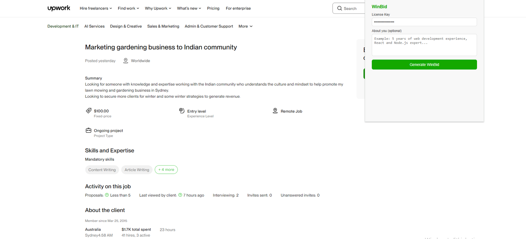Show the + 4 more skills
The width and height of the screenshot is (526, 239).
click(x=166, y=169)
